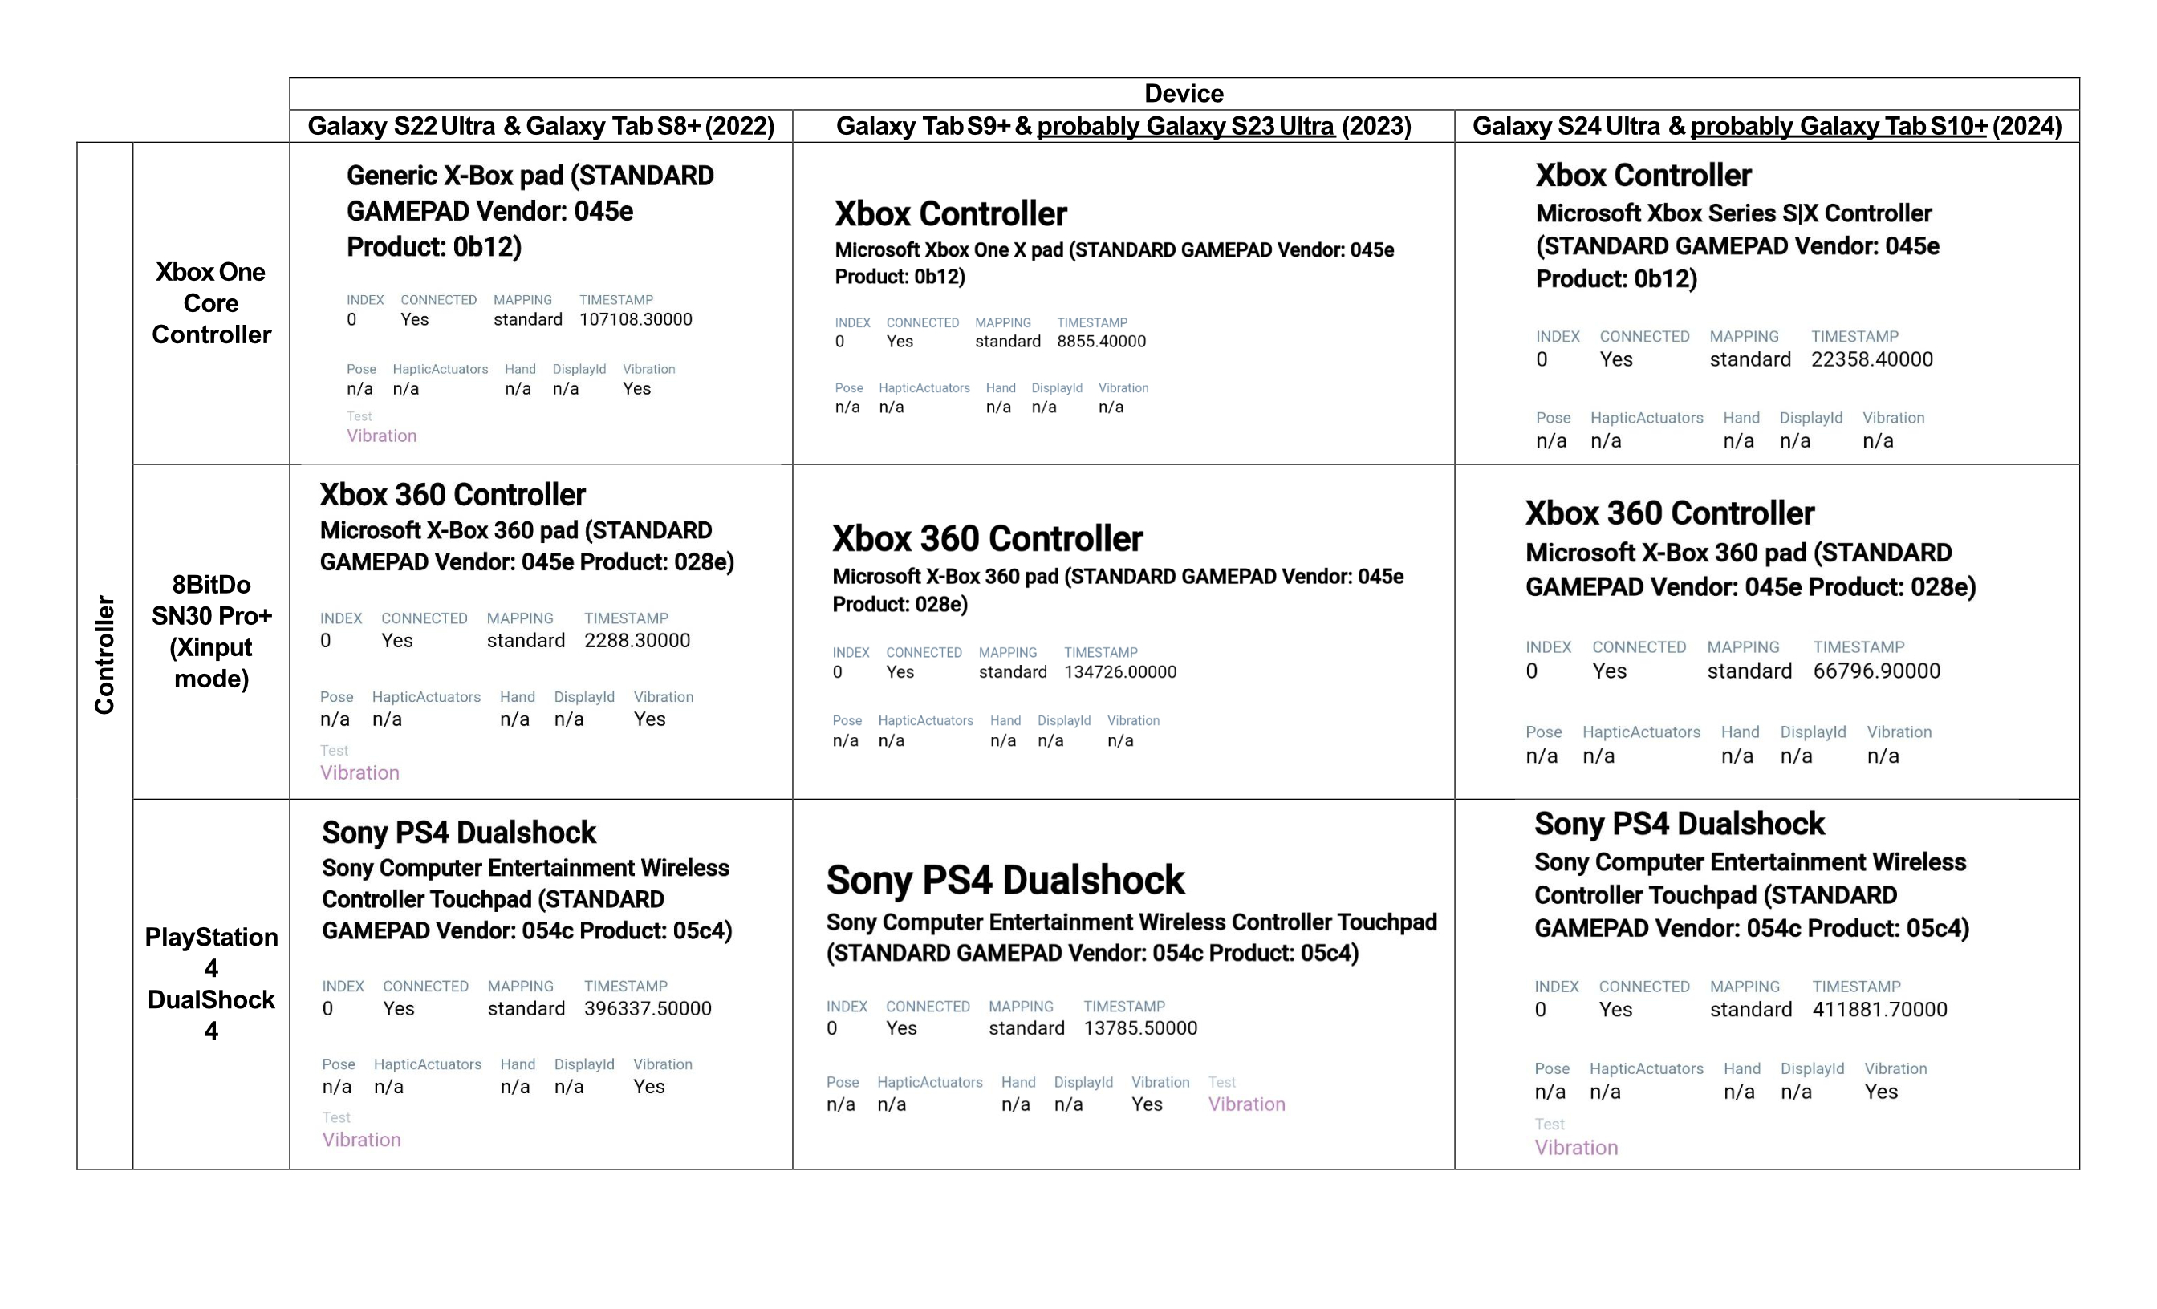
Task: Click timestamp value 66796.90000
Action: 1877,671
